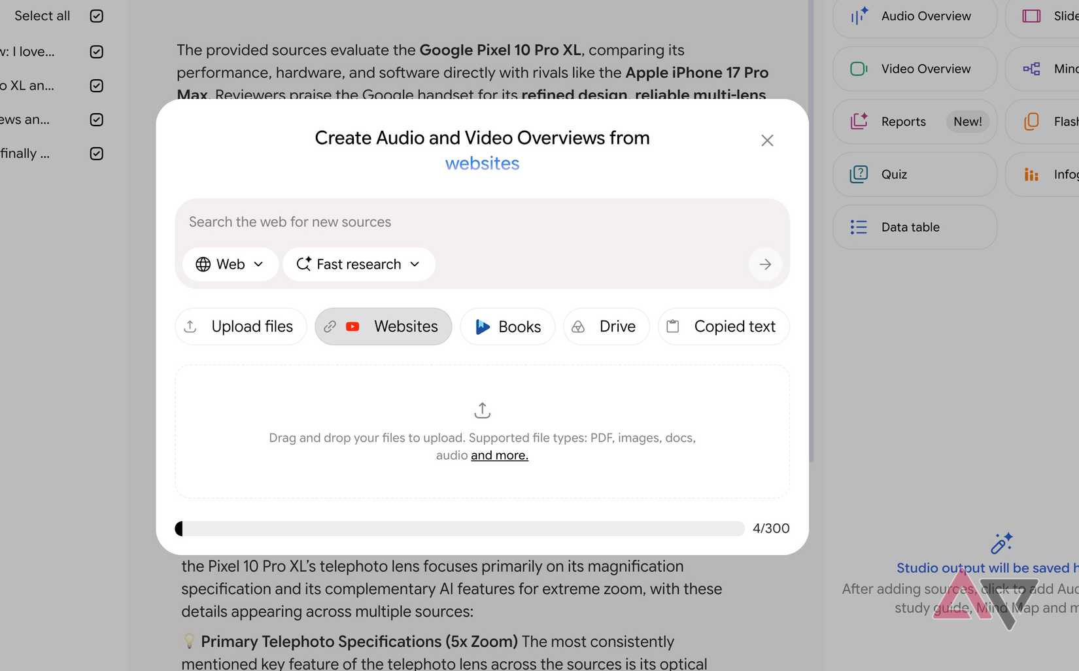Select the Books source option

507,326
